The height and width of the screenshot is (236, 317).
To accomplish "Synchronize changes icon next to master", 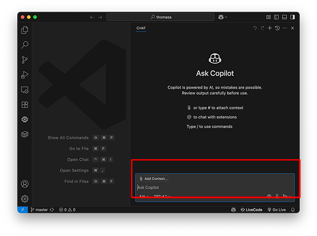I will [52, 210].
